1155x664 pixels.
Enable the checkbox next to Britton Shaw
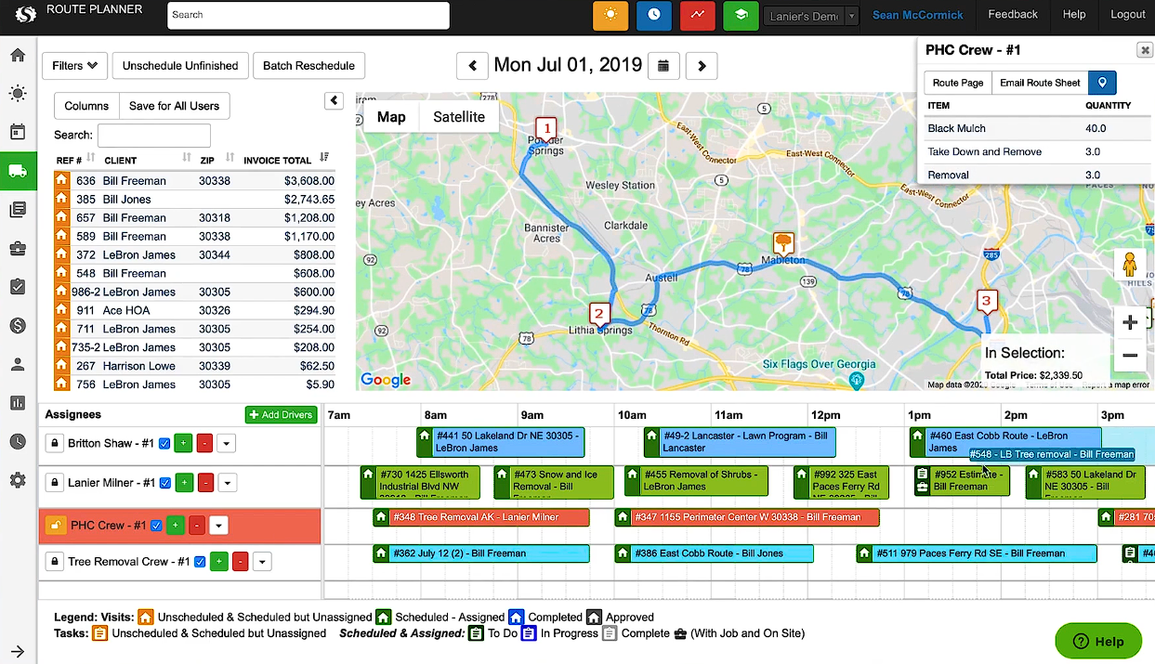coord(164,443)
